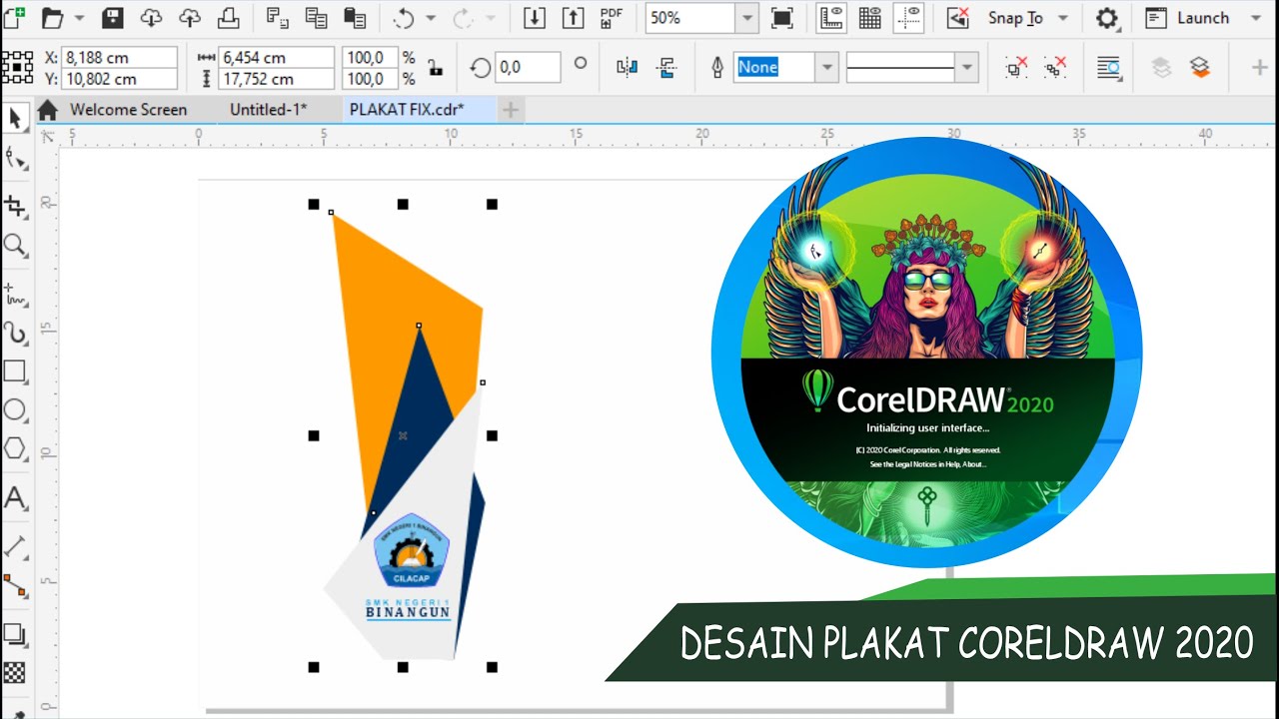
Task: Select the Crop tool
Action: click(x=15, y=207)
